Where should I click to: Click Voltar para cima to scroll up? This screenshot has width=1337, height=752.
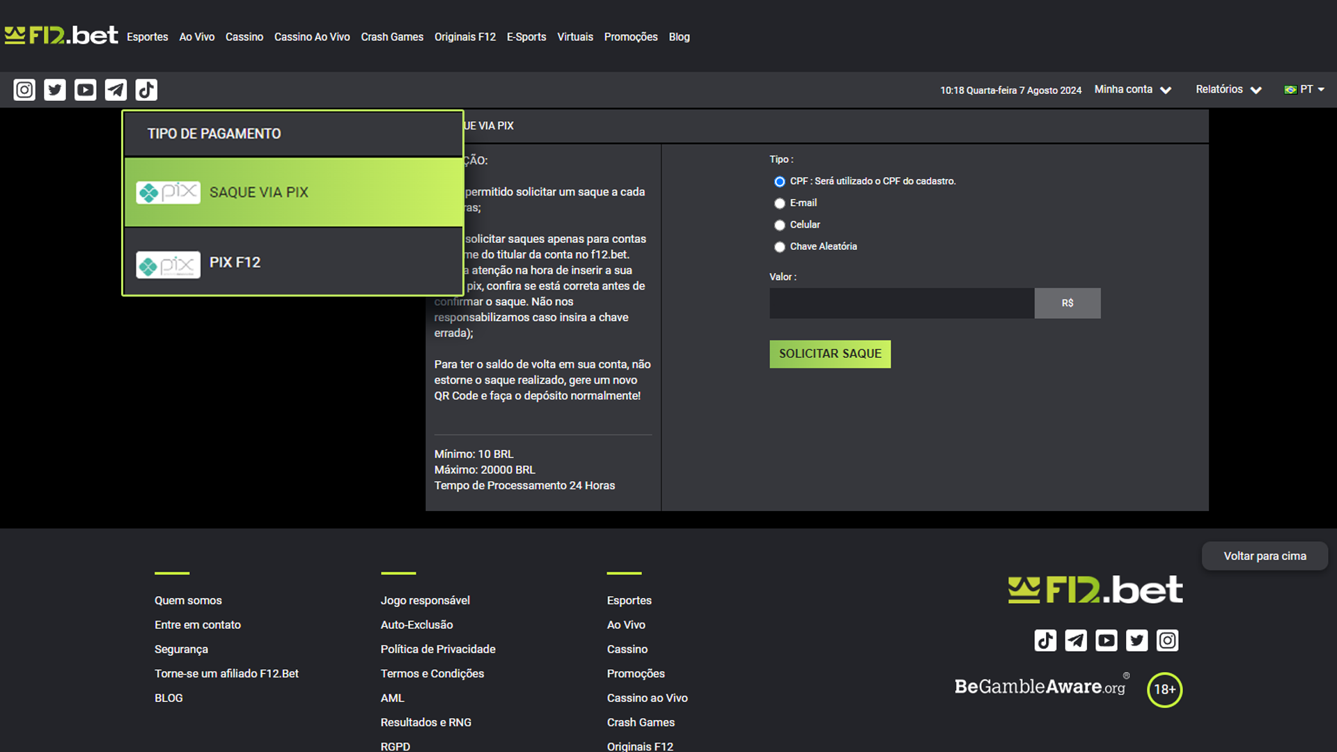tap(1265, 556)
